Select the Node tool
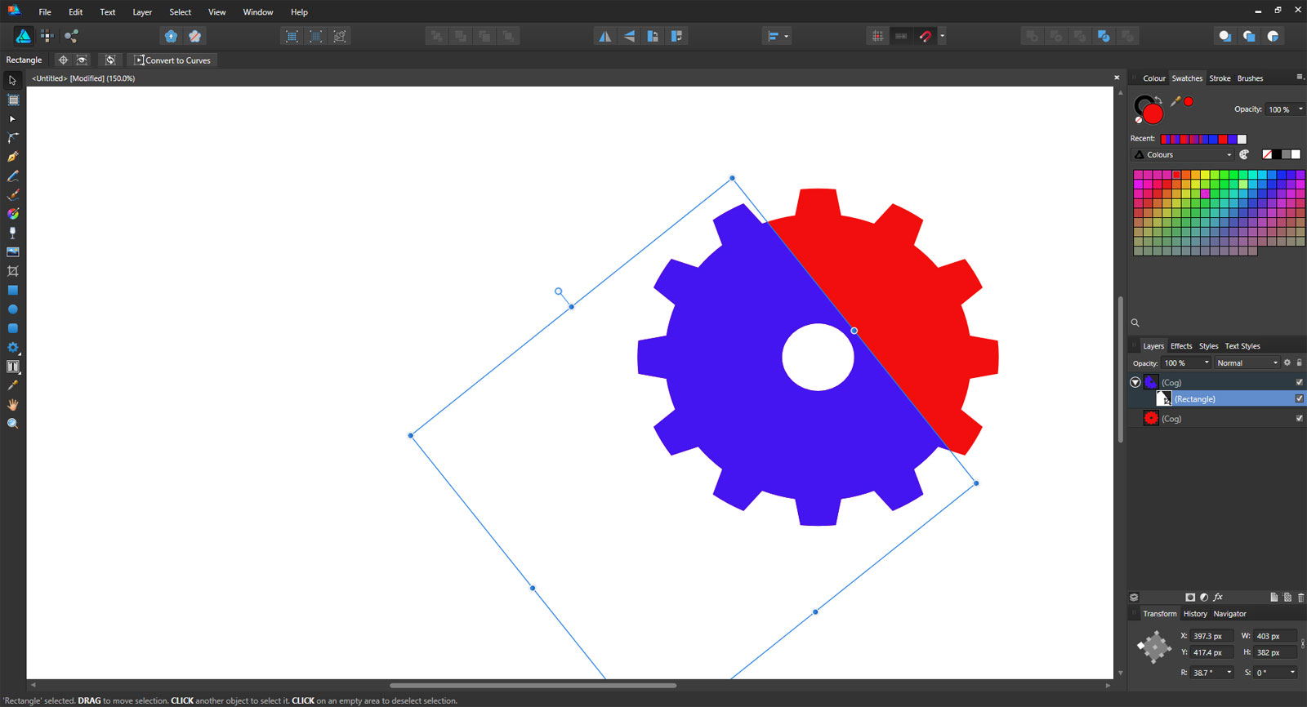Viewport: 1307px width, 707px height. pos(12,119)
